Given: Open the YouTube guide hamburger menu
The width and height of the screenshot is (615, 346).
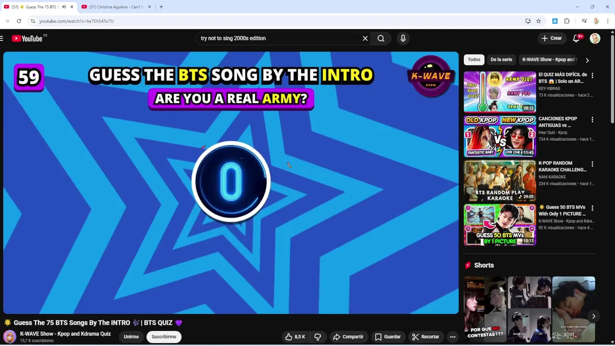Looking at the screenshot, I should [x=2, y=38].
